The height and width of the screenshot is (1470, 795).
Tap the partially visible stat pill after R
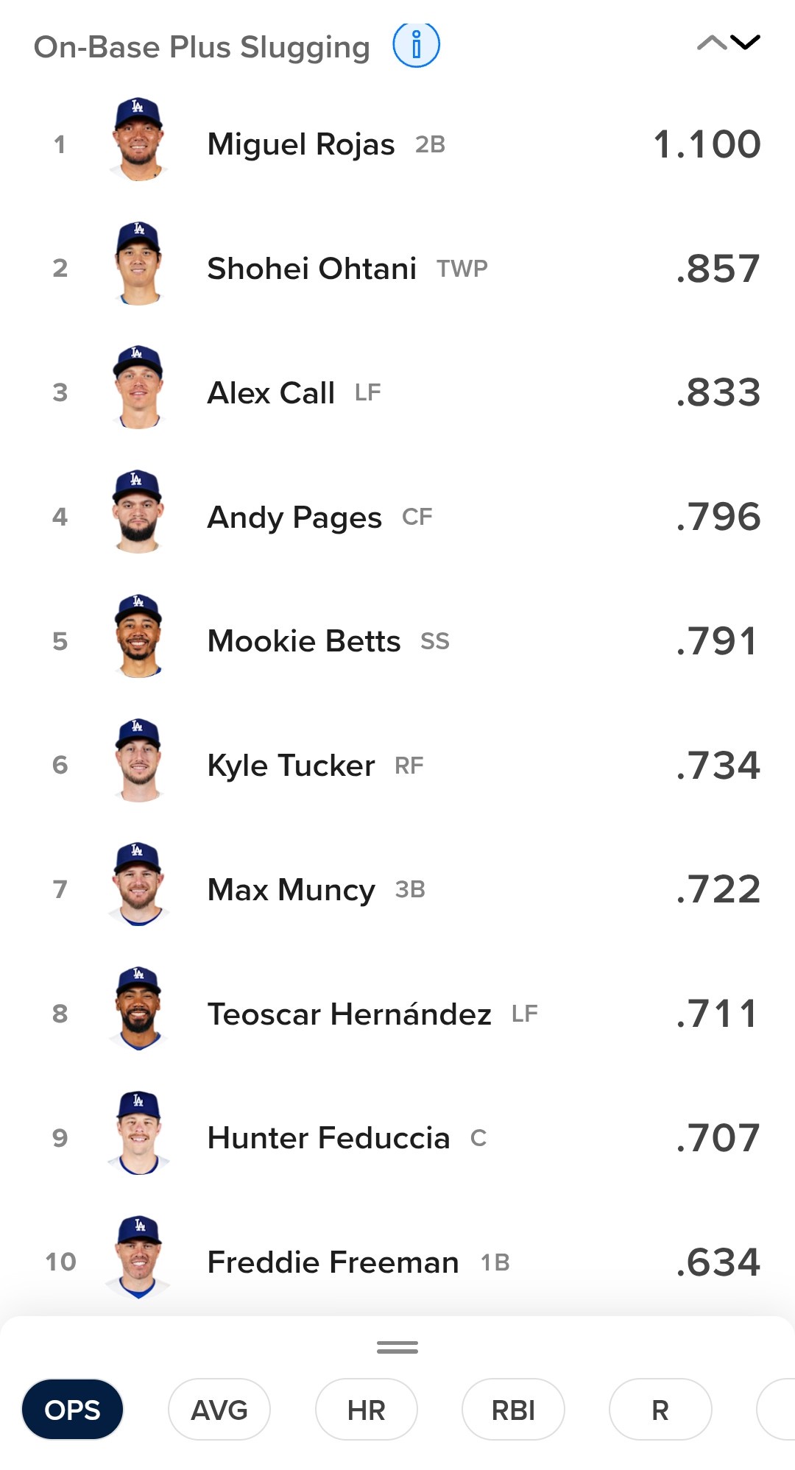coord(776,1409)
